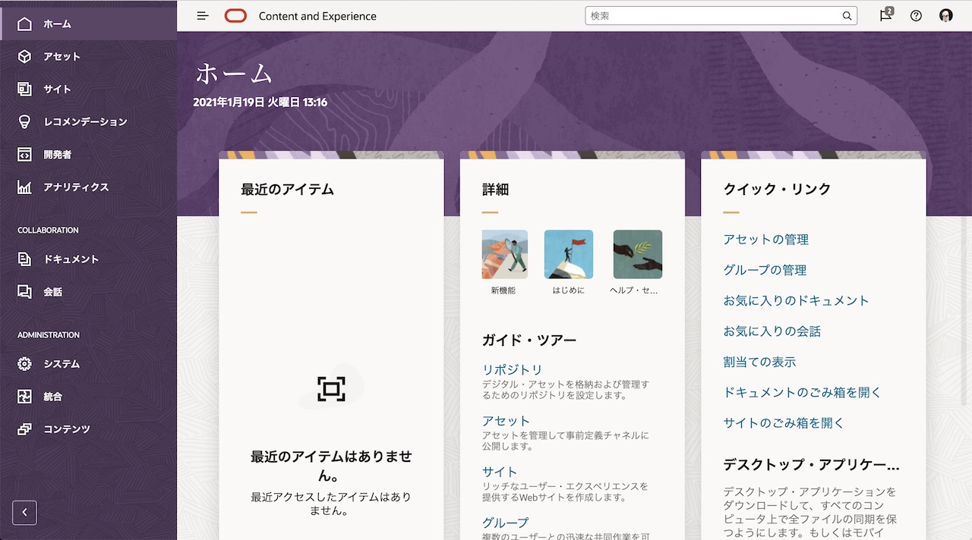
Task: Open the システム gear icon
Action: [x=24, y=364]
